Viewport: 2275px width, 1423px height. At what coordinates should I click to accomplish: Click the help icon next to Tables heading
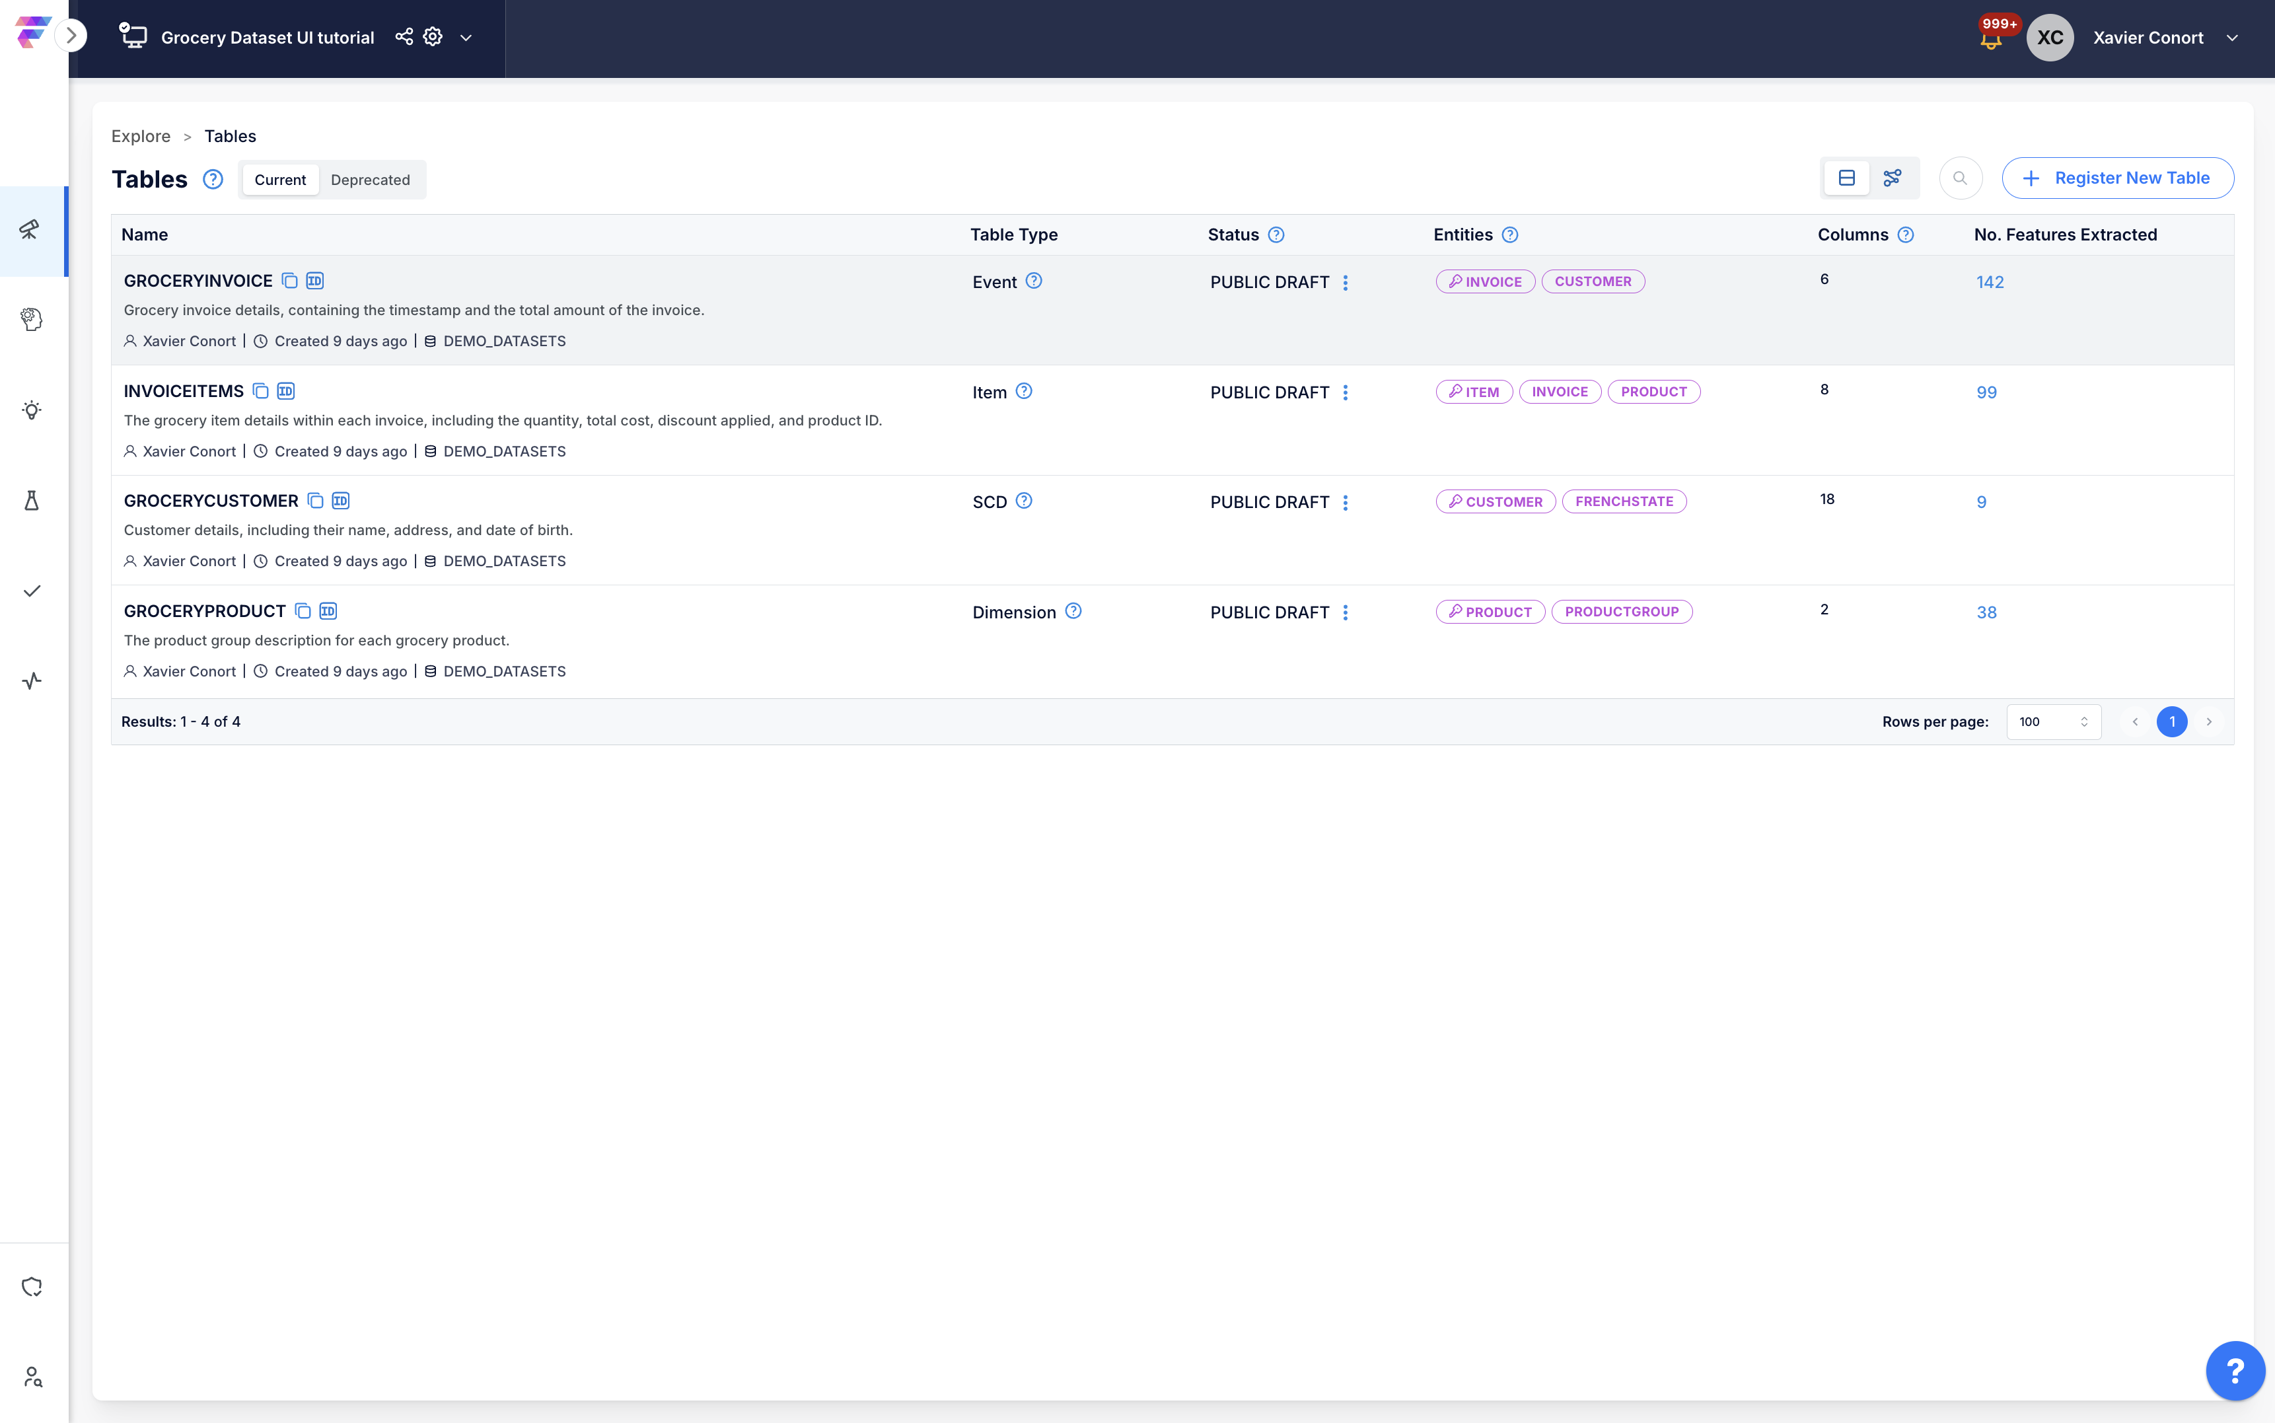click(213, 179)
